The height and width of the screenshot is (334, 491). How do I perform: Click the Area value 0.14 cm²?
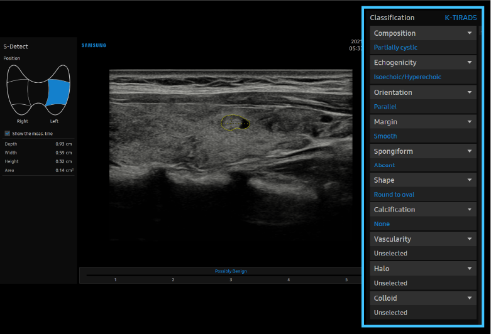(65, 170)
